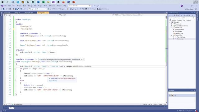Open the View menu
Viewport: 199px width, 112px height.
(14, 6)
